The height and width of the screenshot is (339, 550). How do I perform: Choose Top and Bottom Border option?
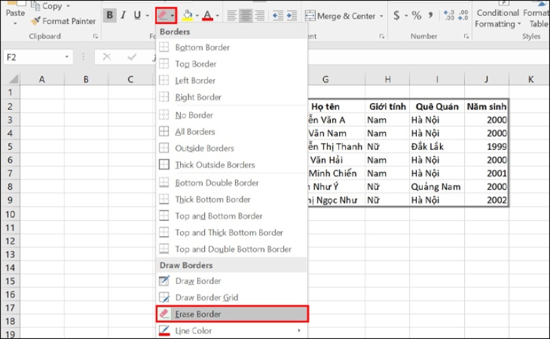click(232, 216)
